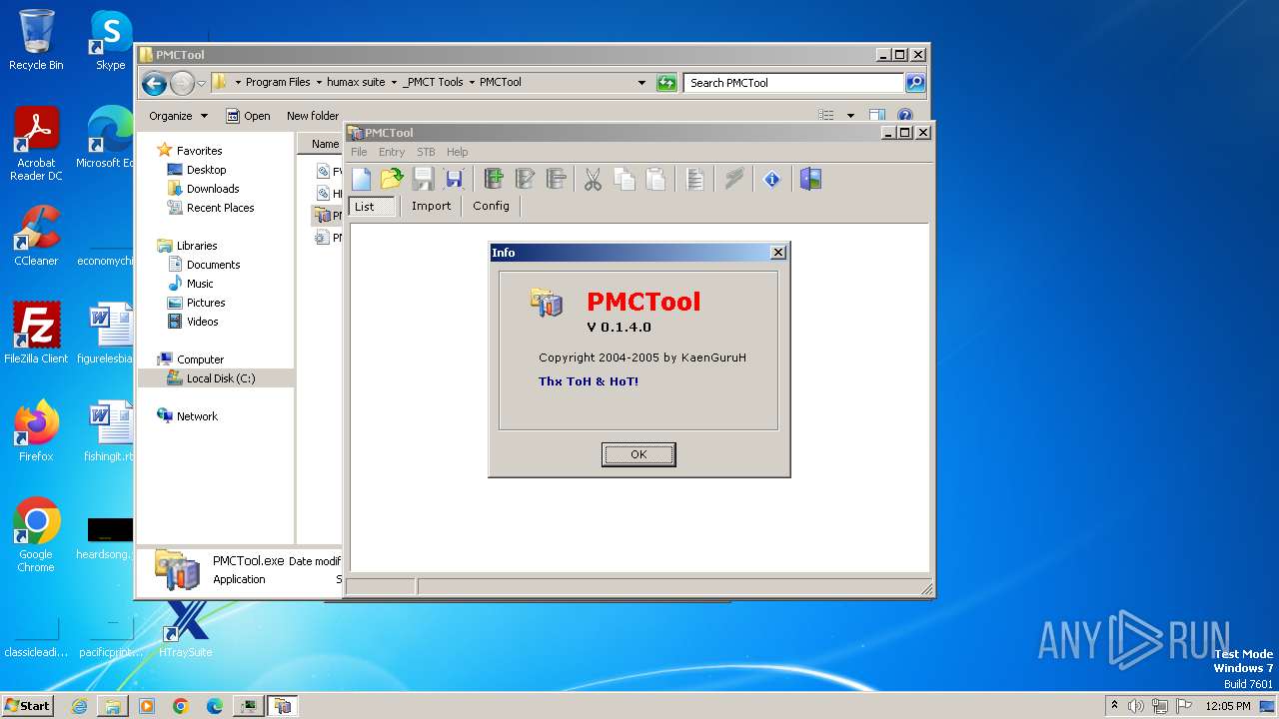Viewport: 1279px width, 719px height.
Task: Open Help menu in PMCTool
Action: click(x=457, y=152)
